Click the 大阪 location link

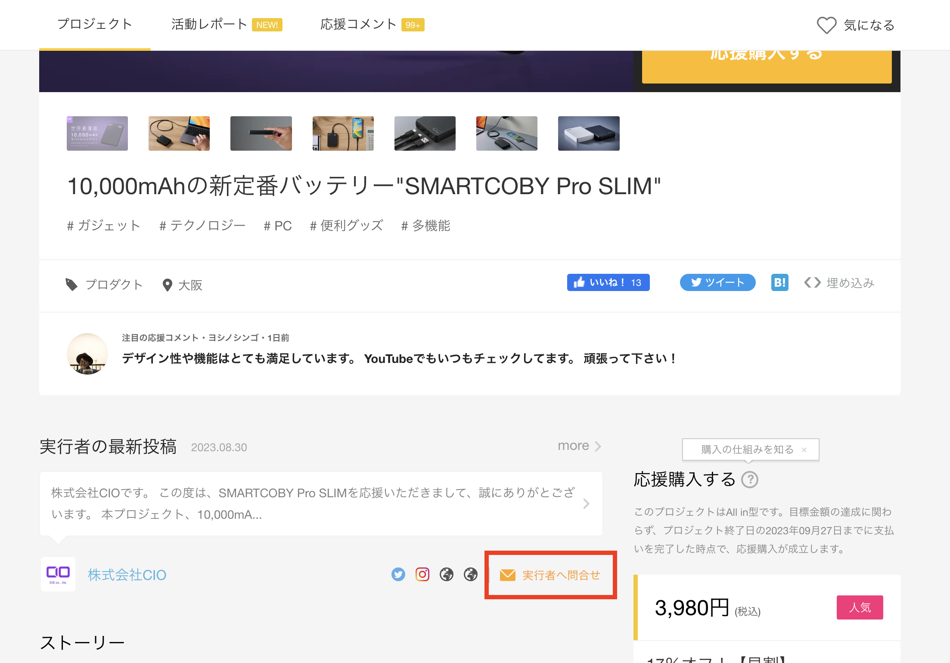coord(190,285)
